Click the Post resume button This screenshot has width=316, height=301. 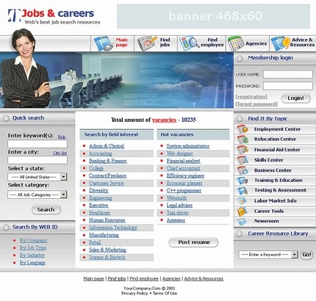click(x=193, y=242)
